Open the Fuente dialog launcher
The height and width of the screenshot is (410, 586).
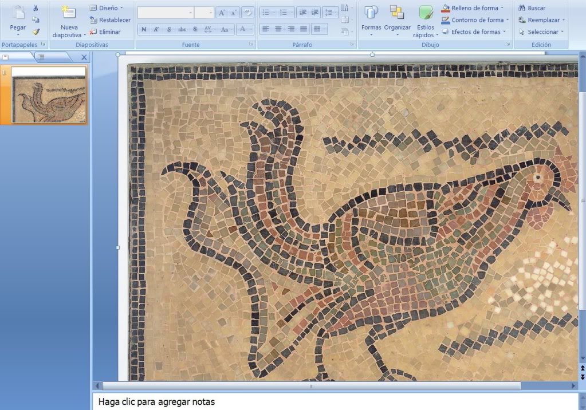click(x=251, y=44)
